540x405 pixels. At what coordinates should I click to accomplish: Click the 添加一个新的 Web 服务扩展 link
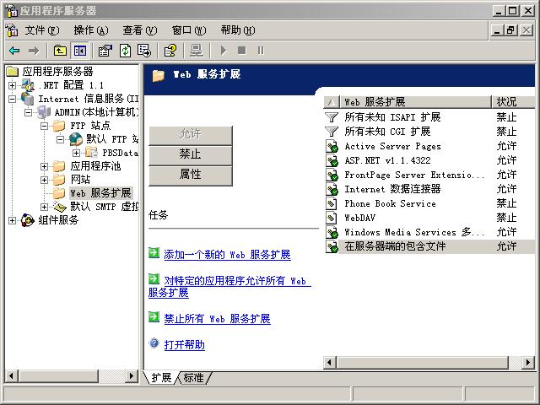tap(227, 255)
